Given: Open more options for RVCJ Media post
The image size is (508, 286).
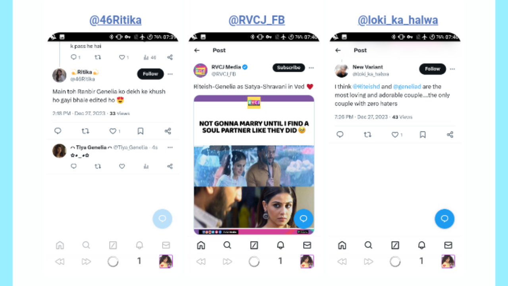Looking at the screenshot, I should [x=311, y=68].
